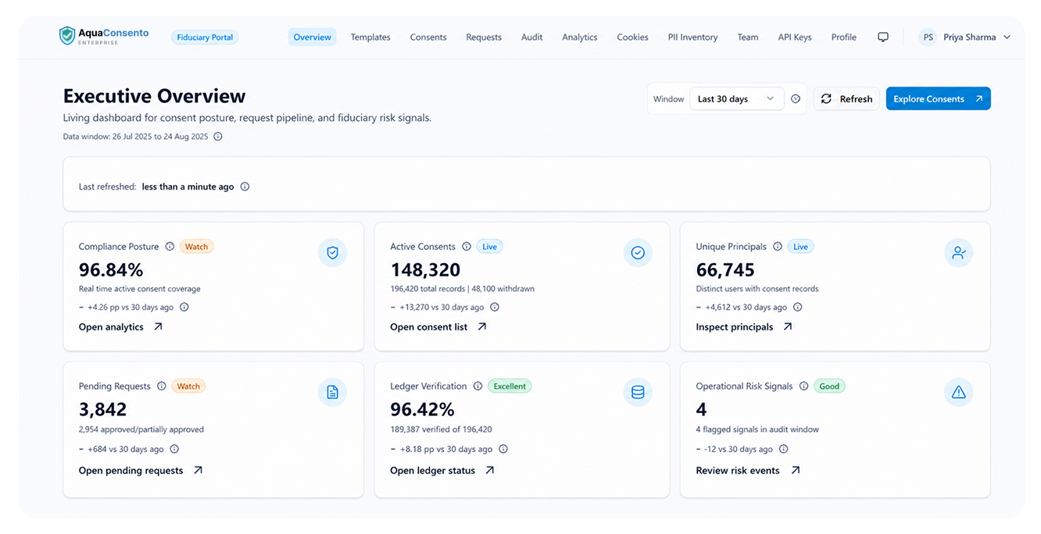The width and height of the screenshot is (1041, 534).
Task: Switch to the Analytics tab
Action: [580, 37]
